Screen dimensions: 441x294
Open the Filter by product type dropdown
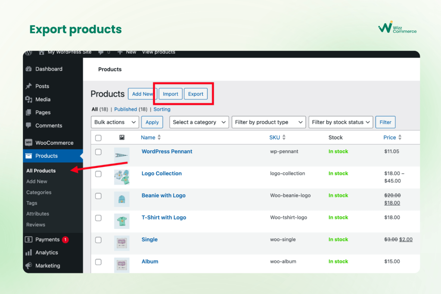pyautogui.click(x=269, y=122)
